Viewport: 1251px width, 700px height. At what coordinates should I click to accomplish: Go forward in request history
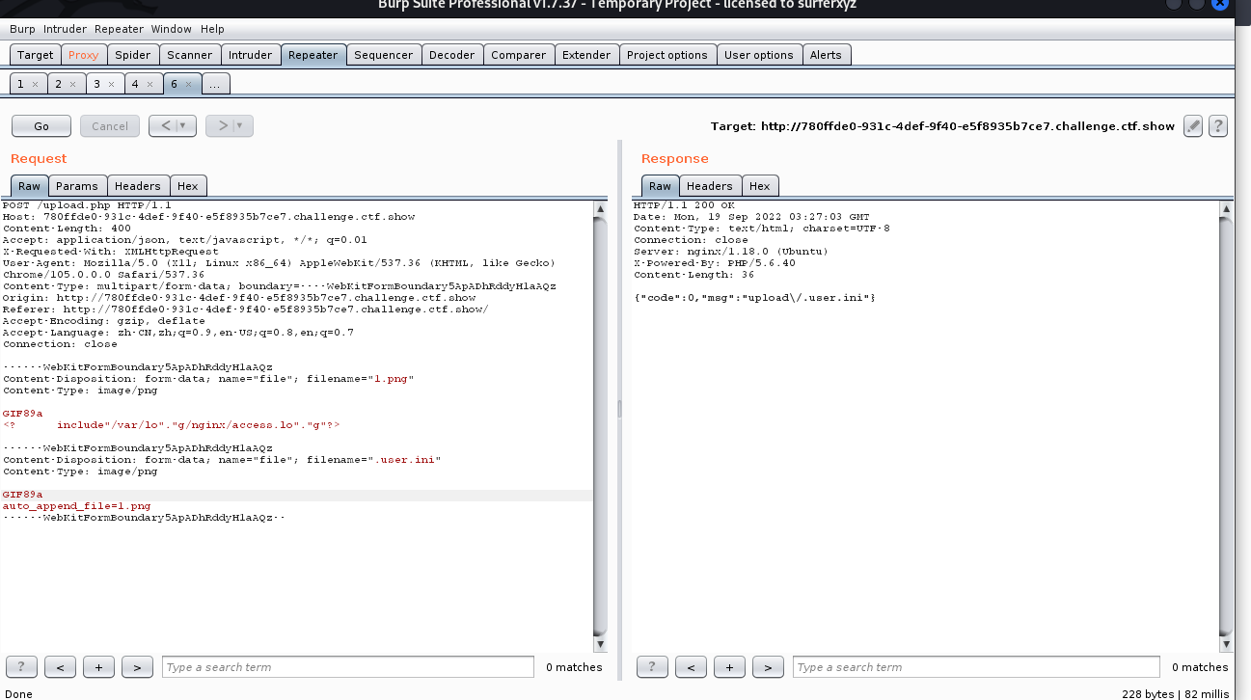point(221,125)
